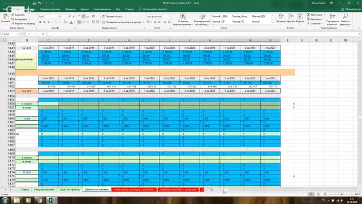This screenshot has width=362, height=204.
Task: Open the Format cells (Формат) menu
Action: (300, 18)
